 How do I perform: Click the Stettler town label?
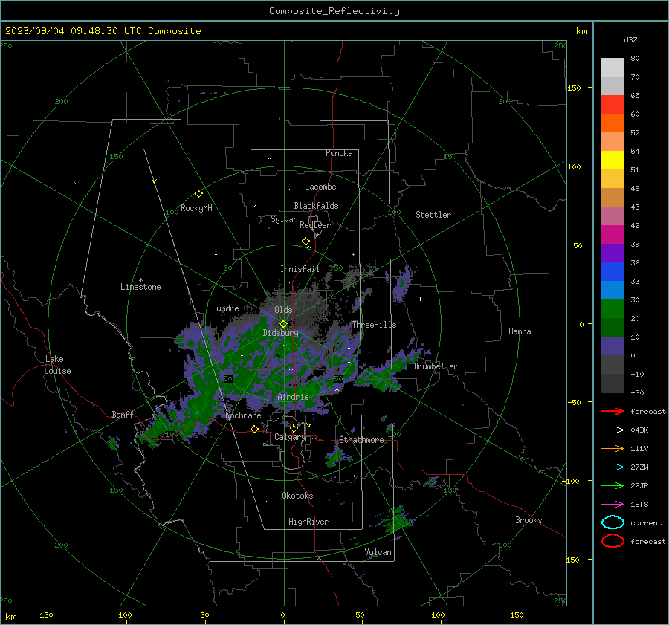(x=433, y=215)
